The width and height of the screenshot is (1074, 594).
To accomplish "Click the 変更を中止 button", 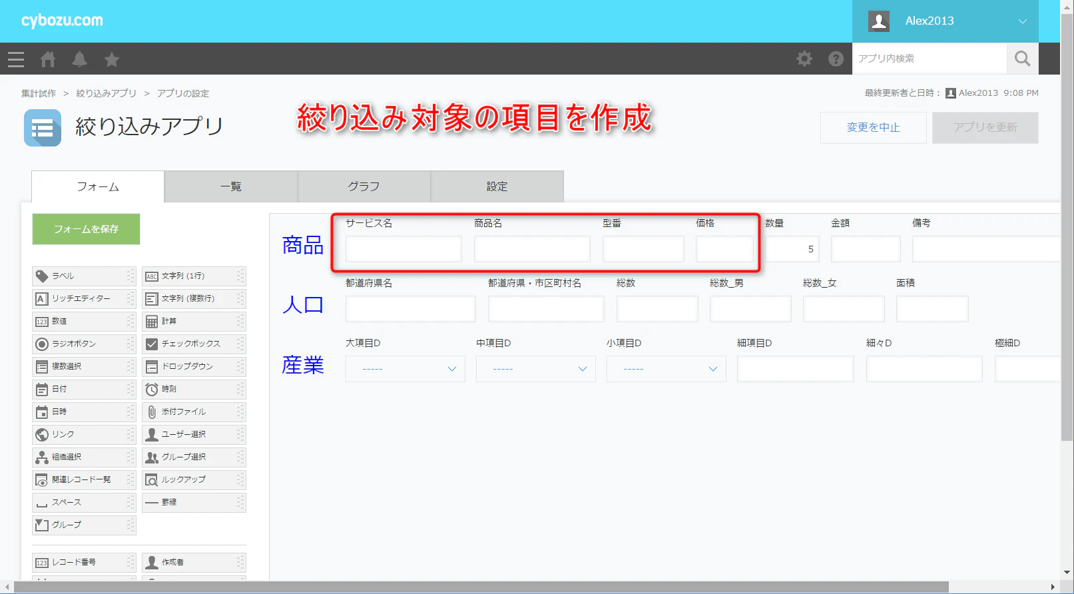I will 874,128.
